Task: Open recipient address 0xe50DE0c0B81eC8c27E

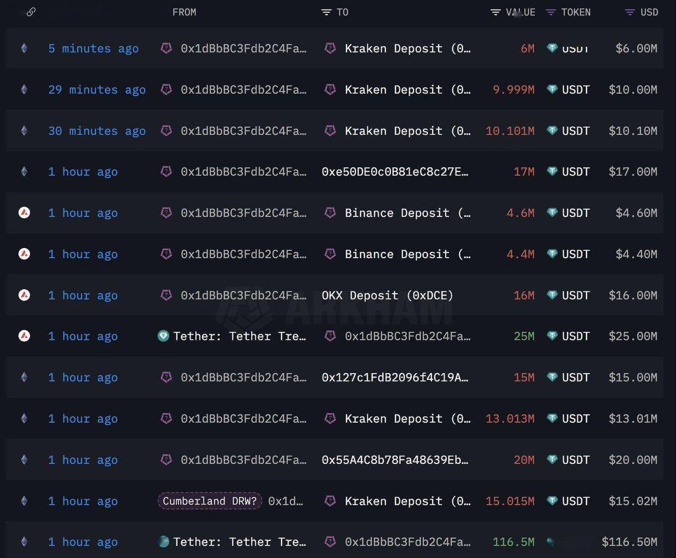Action: 395,171
